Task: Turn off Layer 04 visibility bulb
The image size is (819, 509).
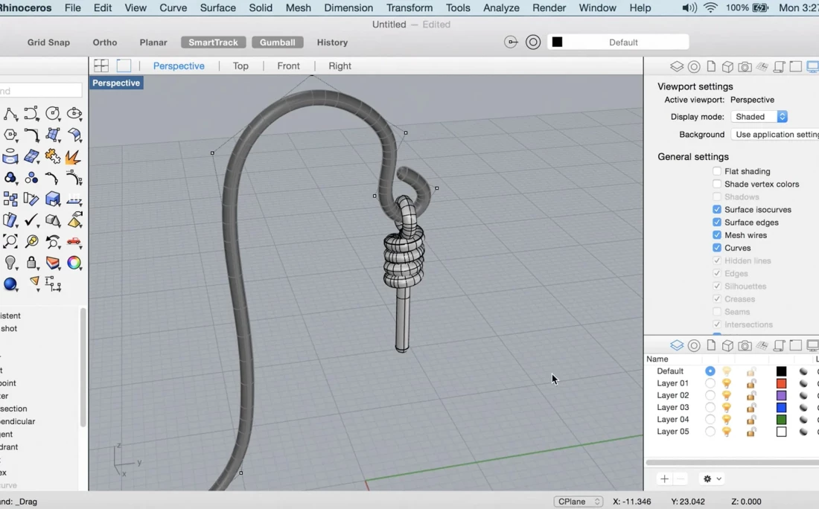Action: pyautogui.click(x=727, y=419)
